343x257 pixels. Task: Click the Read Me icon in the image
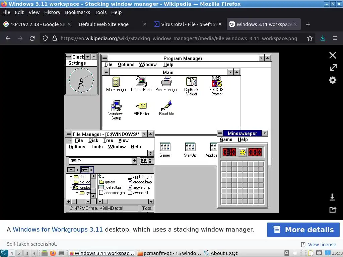coord(166,108)
